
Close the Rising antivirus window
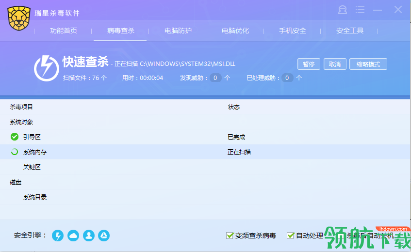(398, 10)
